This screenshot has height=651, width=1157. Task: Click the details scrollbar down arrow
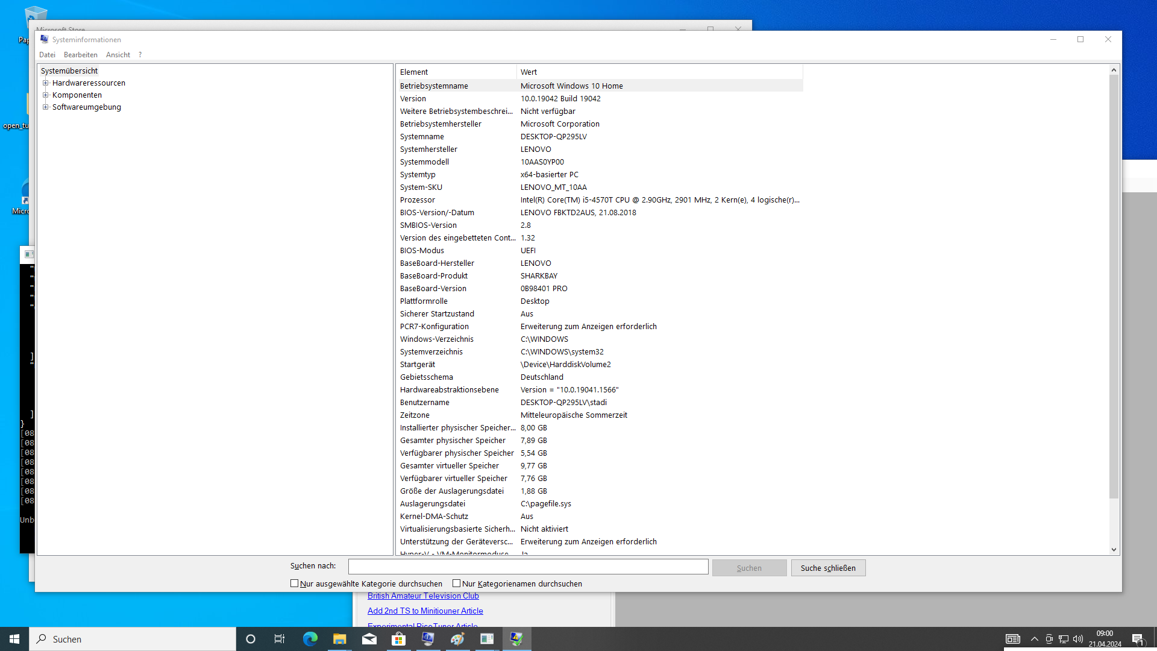click(1114, 550)
